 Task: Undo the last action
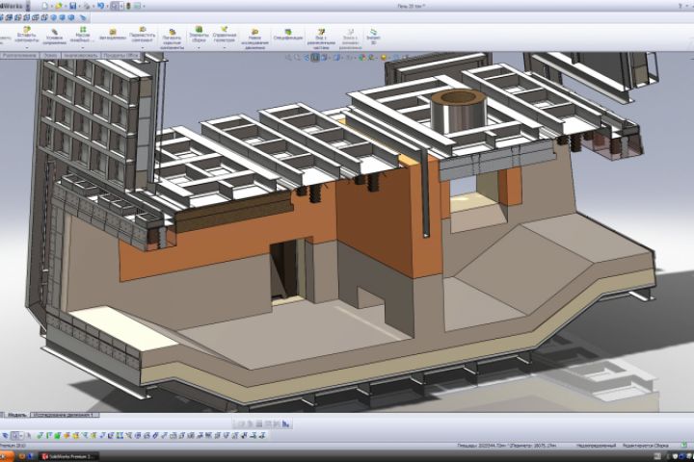[x=100, y=6]
